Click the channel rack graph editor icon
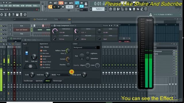The height and width of the screenshot is (103, 184). [69, 19]
